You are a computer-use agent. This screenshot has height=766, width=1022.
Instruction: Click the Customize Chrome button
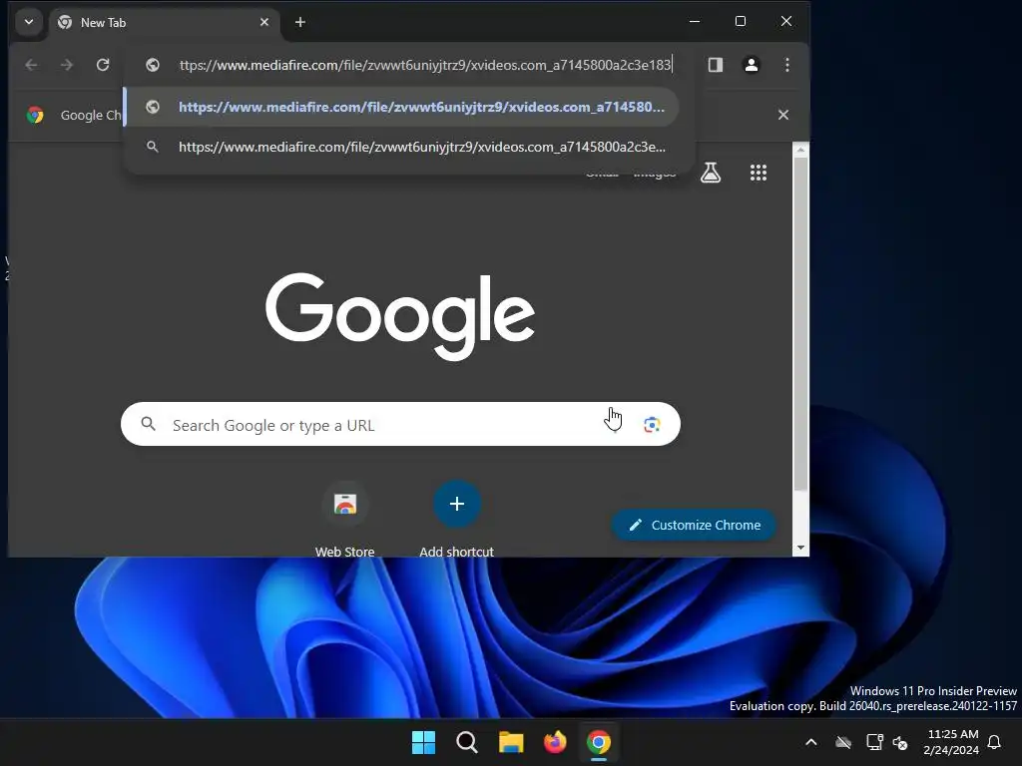[x=695, y=525]
